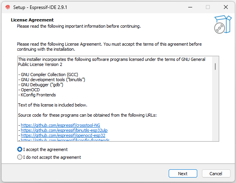The image size is (236, 183).
Task: Minimize the Setup window
Action: [x=190, y=7]
